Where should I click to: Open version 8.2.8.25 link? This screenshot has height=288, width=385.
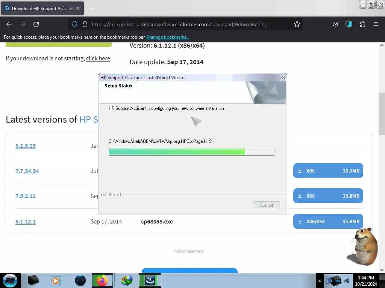pos(26,146)
